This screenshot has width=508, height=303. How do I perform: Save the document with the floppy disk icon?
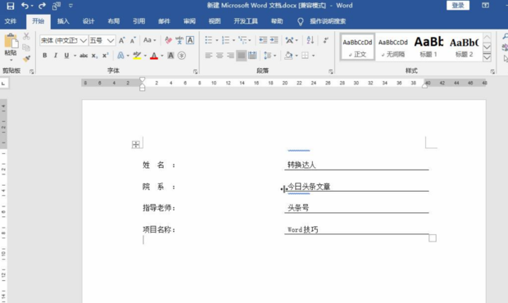pyautogui.click(x=11, y=6)
